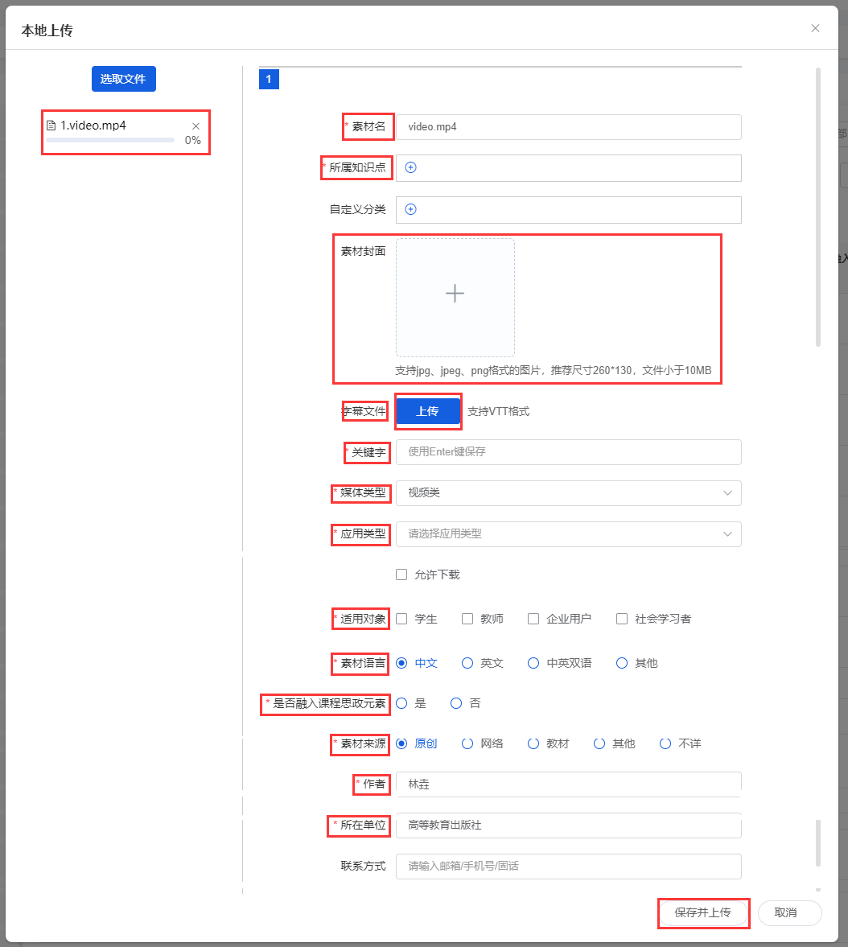Image resolution: width=848 pixels, height=947 pixels.
Task: Click the file icon beside 1.video.mp4
Action: [x=51, y=126]
